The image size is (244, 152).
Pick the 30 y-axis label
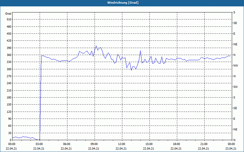pyautogui.click(x=10, y=133)
